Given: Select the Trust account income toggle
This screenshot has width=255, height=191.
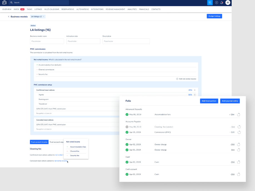Looking at the screenshot, I should click(x=39, y=142).
